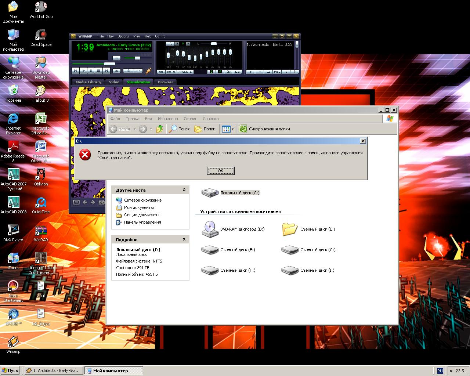Select the Architects - Earl... playlist entry

(x=270, y=44)
